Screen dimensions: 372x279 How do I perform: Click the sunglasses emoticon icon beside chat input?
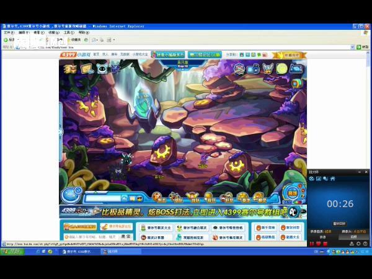pyautogui.click(x=139, y=198)
